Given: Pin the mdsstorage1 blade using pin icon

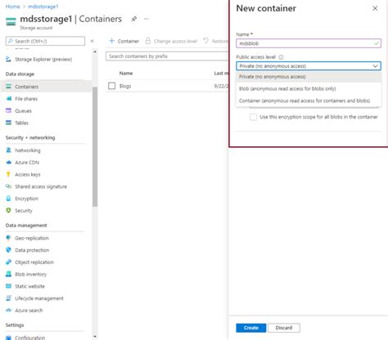Looking at the screenshot, I should (x=134, y=19).
